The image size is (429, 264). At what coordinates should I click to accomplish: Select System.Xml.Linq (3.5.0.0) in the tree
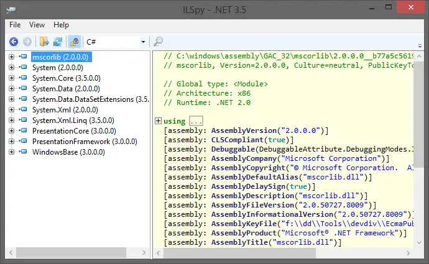73,121
